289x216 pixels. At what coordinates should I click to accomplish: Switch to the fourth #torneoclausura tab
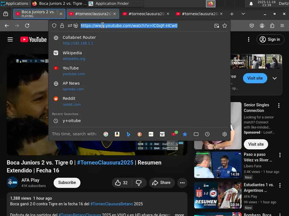[200, 14]
